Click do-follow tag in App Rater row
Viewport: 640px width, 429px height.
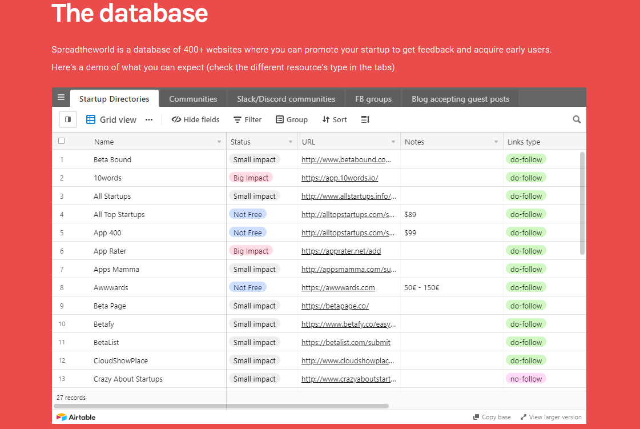click(x=526, y=251)
